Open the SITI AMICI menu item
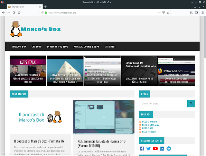206x156 pixels. coord(110,47)
